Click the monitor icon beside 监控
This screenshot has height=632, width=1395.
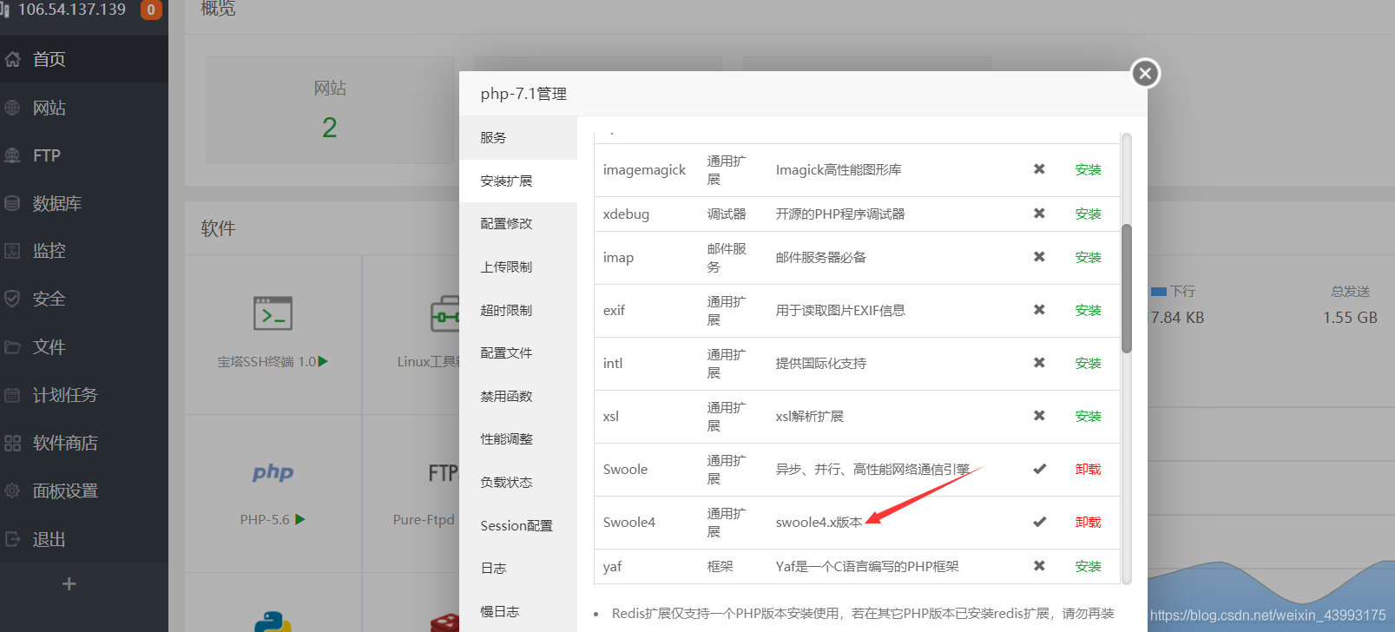tap(12, 251)
